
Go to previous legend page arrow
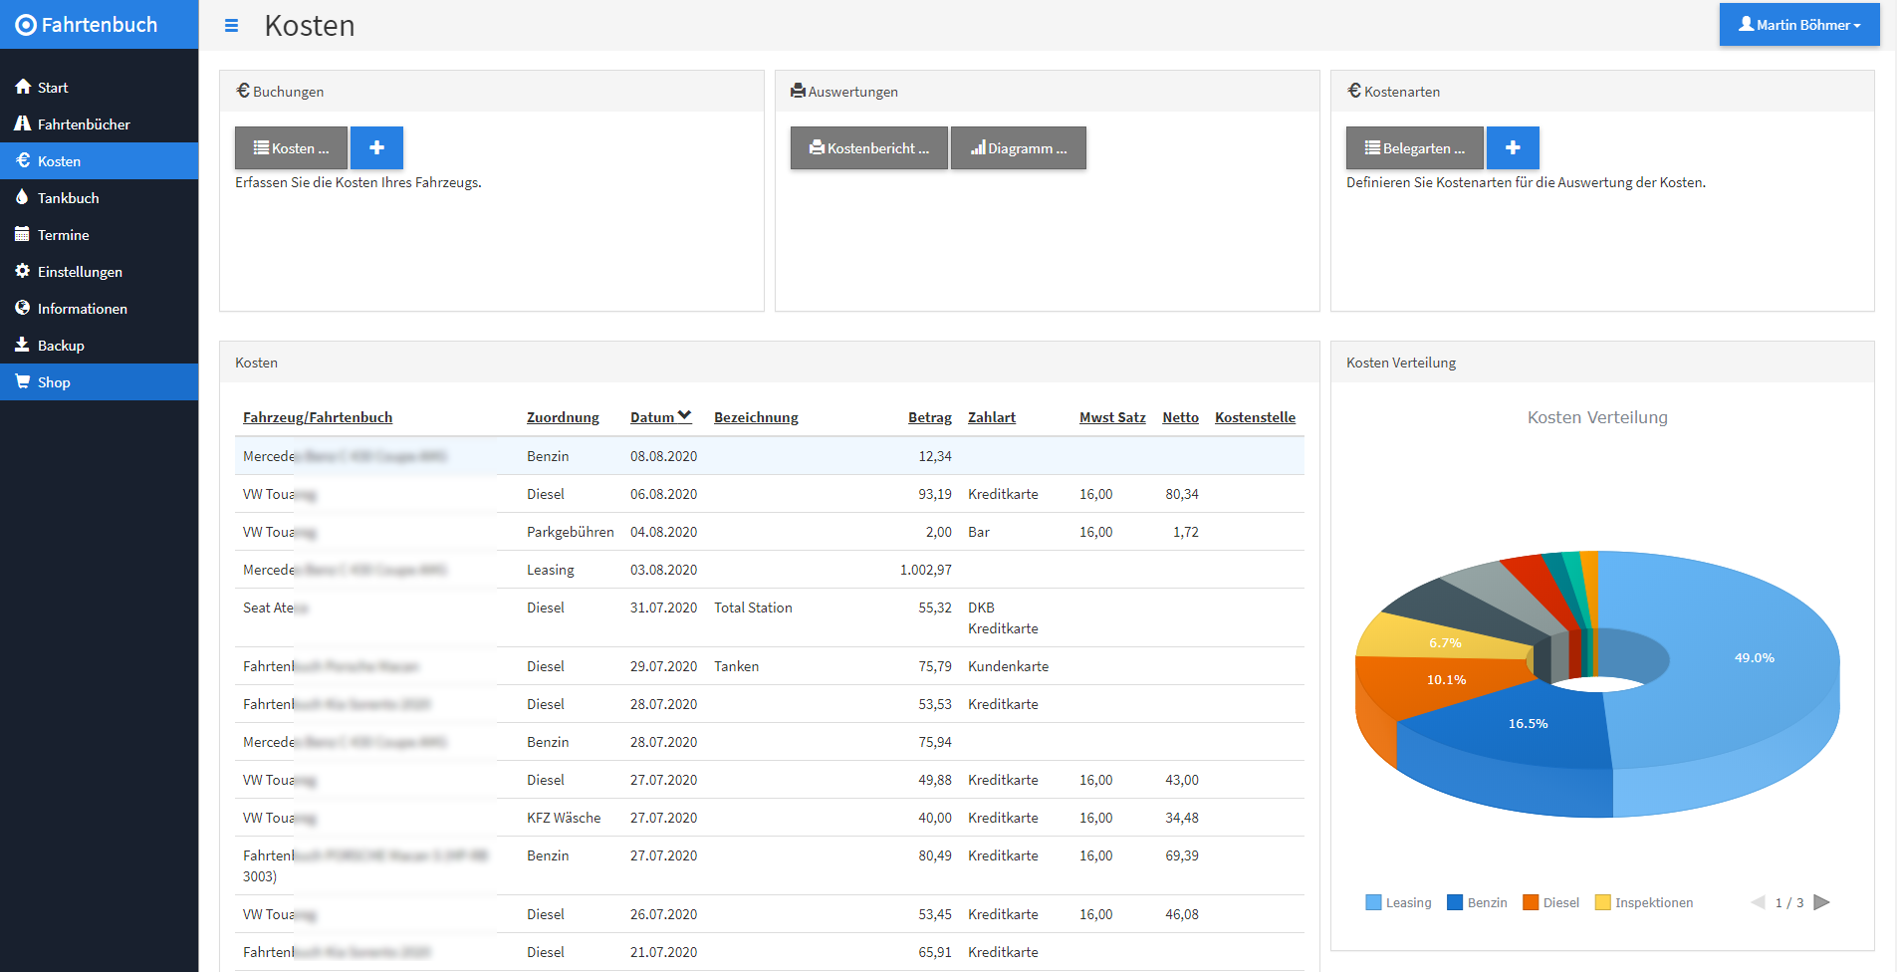click(x=1758, y=902)
